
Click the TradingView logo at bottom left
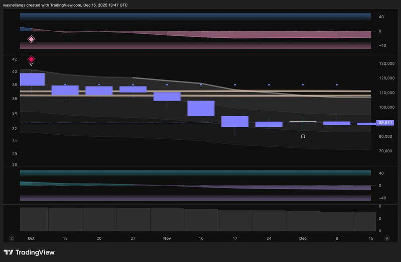29,252
